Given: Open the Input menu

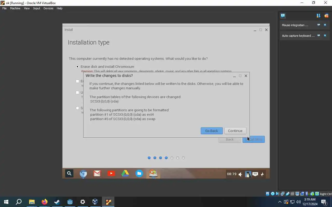Looking at the screenshot, I should pyautogui.click(x=37, y=8).
